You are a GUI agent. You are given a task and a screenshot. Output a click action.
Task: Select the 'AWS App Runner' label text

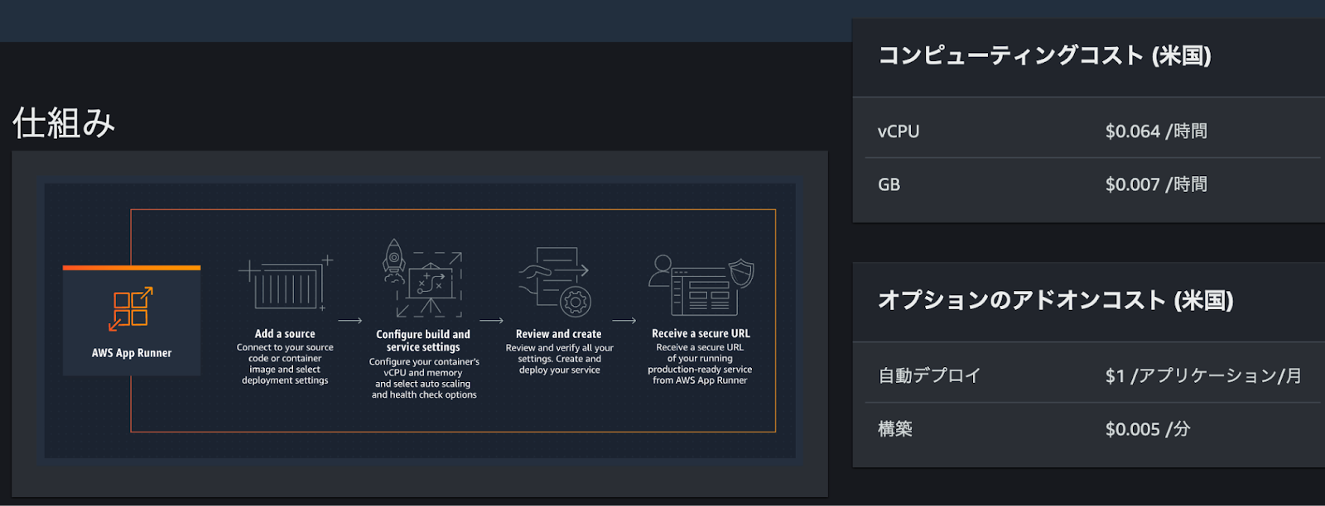pyautogui.click(x=132, y=353)
